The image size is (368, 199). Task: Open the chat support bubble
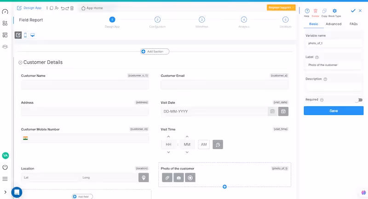point(17,192)
